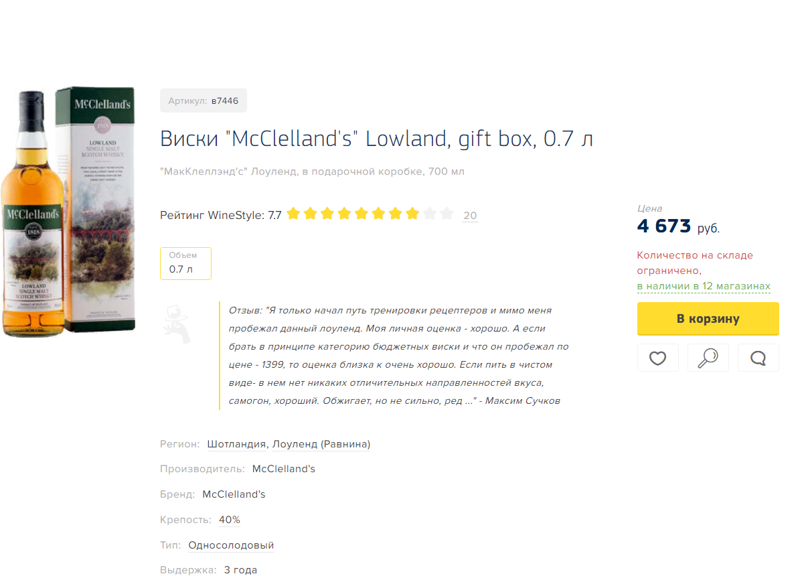Add to favorites with the heart icon
Image resolution: width=806 pixels, height=576 pixels.
(657, 358)
